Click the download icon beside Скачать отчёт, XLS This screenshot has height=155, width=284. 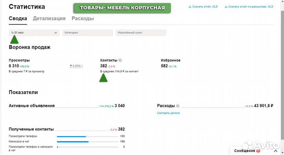pyautogui.click(x=190, y=7)
